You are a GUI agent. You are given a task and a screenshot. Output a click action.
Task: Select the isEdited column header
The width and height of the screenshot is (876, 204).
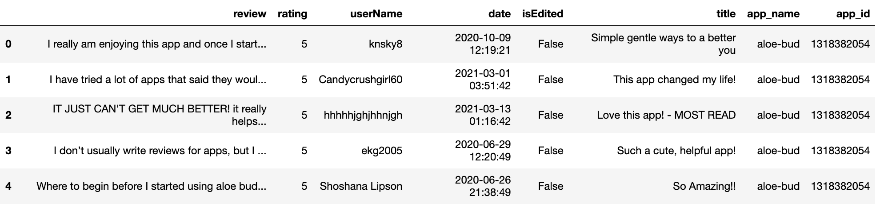pyautogui.click(x=542, y=14)
